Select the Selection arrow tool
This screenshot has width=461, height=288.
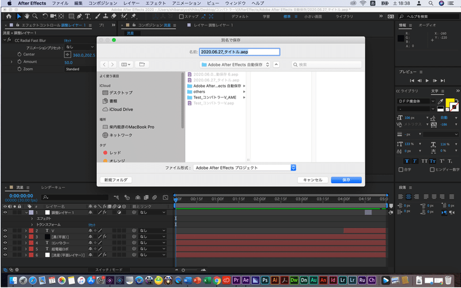pos(19,17)
